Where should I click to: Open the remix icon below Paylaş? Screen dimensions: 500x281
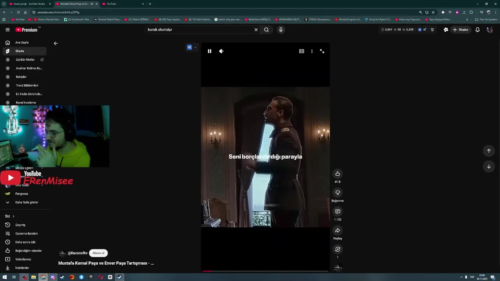[337, 249]
